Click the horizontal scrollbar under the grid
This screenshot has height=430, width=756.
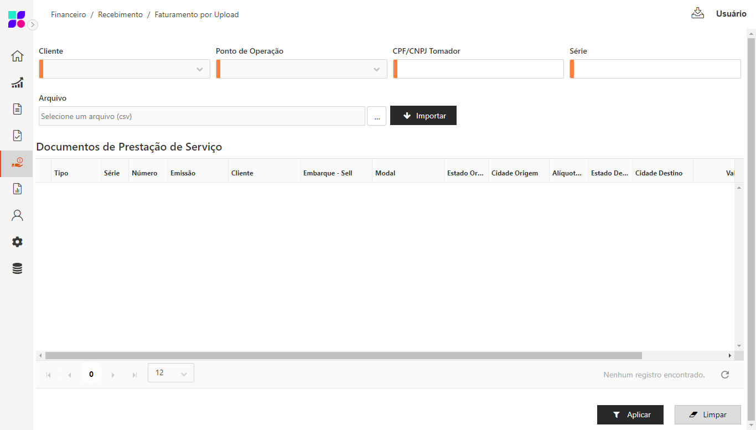[343, 356]
